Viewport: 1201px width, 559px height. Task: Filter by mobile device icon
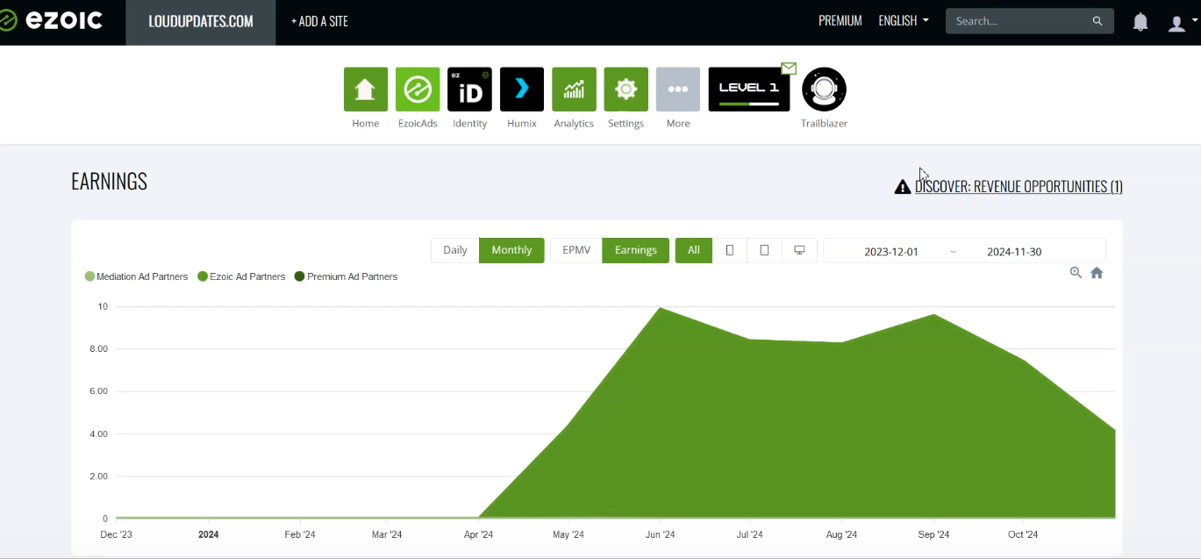[x=730, y=250]
